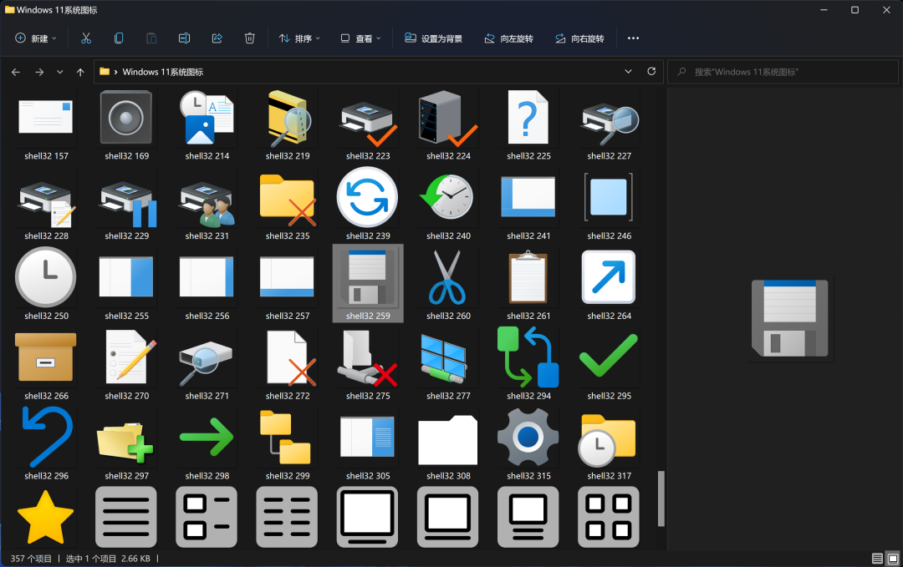Switch to details view in status bar
Screen dimensions: 903x567
tap(877, 559)
